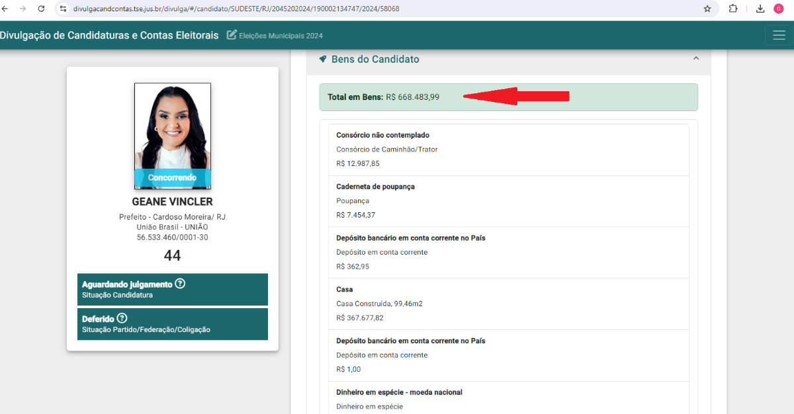Click the Divulgação de Candidaturas e Contas Eleitorais title
The width and height of the screenshot is (794, 414).
tap(109, 35)
